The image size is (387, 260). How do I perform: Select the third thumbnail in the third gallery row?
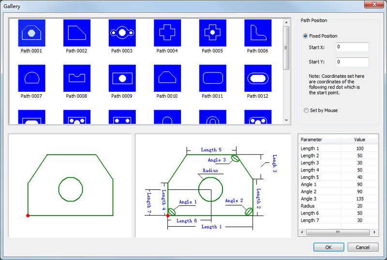click(x=122, y=117)
